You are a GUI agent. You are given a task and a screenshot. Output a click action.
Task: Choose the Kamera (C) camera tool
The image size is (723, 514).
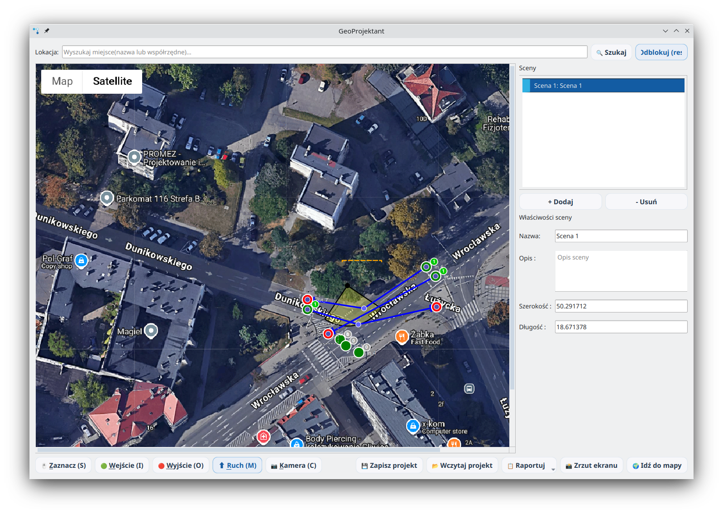point(293,465)
